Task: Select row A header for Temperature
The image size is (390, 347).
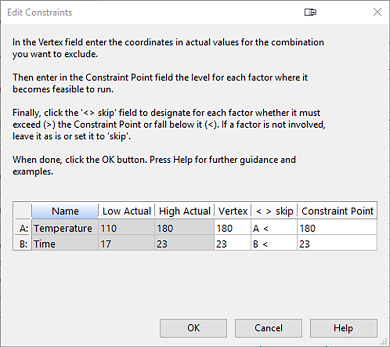Action: coord(23,228)
